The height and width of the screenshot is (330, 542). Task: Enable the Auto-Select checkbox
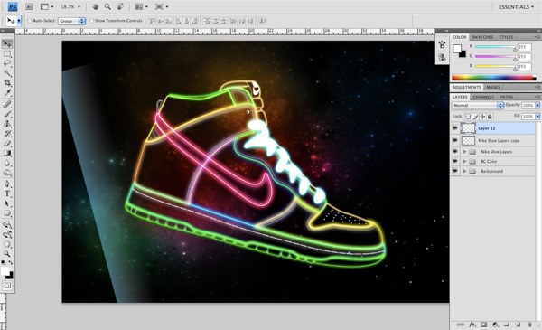pyautogui.click(x=30, y=21)
